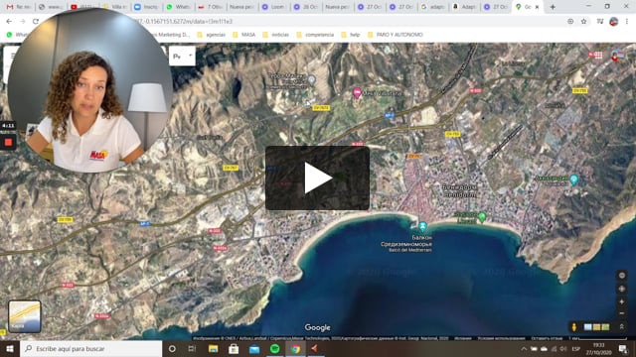Stop the screen recording with the red button
The image size is (636, 357).
click(8, 142)
